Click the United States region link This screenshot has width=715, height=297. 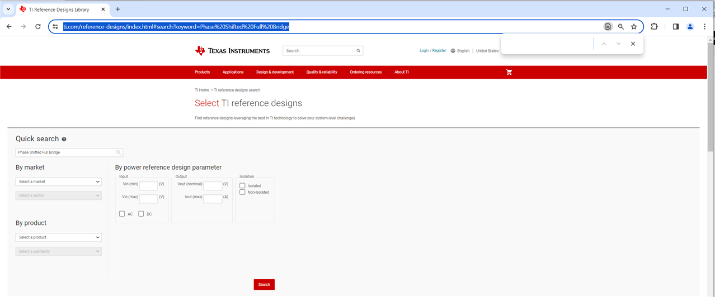pos(487,51)
